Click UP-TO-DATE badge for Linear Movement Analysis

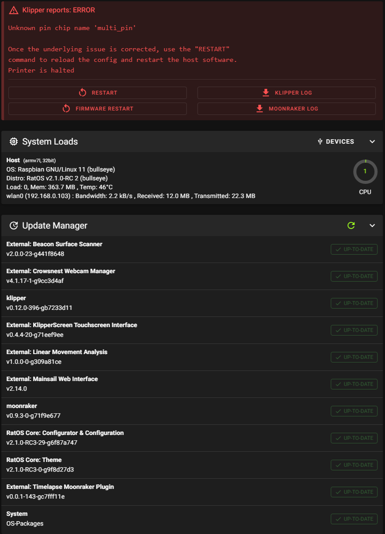(354, 357)
